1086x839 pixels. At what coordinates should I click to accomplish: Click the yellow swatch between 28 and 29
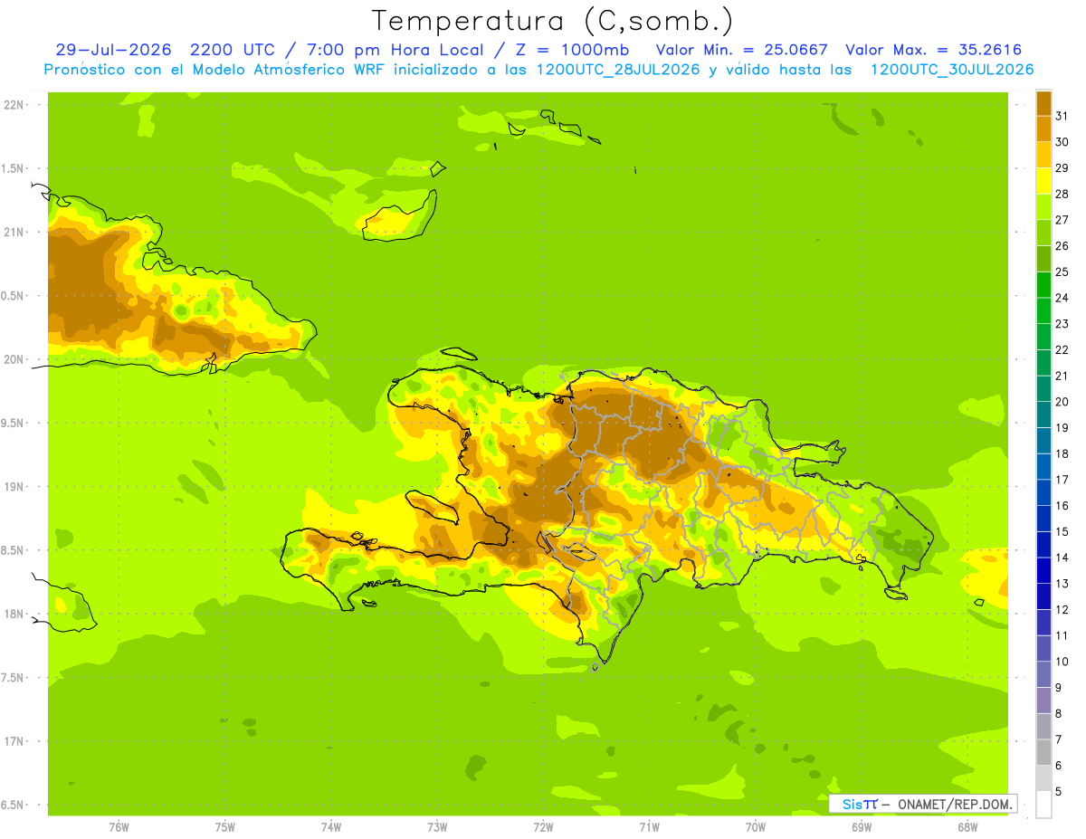click(x=1043, y=182)
